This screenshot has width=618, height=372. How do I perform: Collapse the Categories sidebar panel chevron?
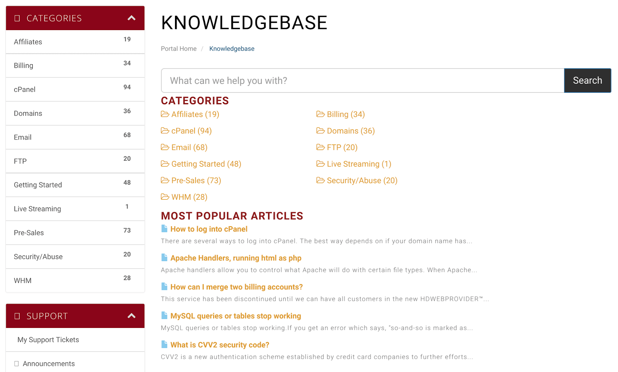[131, 18]
